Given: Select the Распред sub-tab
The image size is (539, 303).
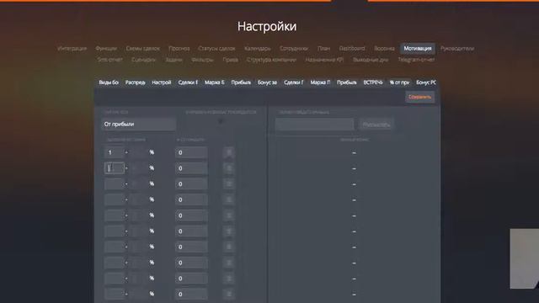Looking at the screenshot, I should click(135, 82).
